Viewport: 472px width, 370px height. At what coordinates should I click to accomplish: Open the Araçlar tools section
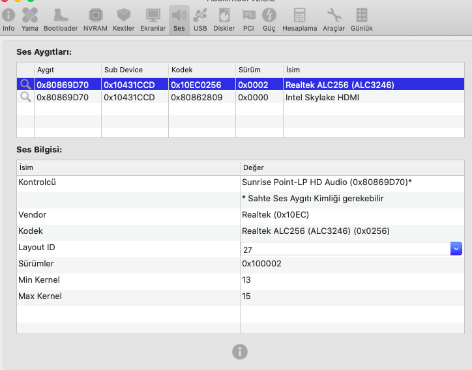[334, 18]
